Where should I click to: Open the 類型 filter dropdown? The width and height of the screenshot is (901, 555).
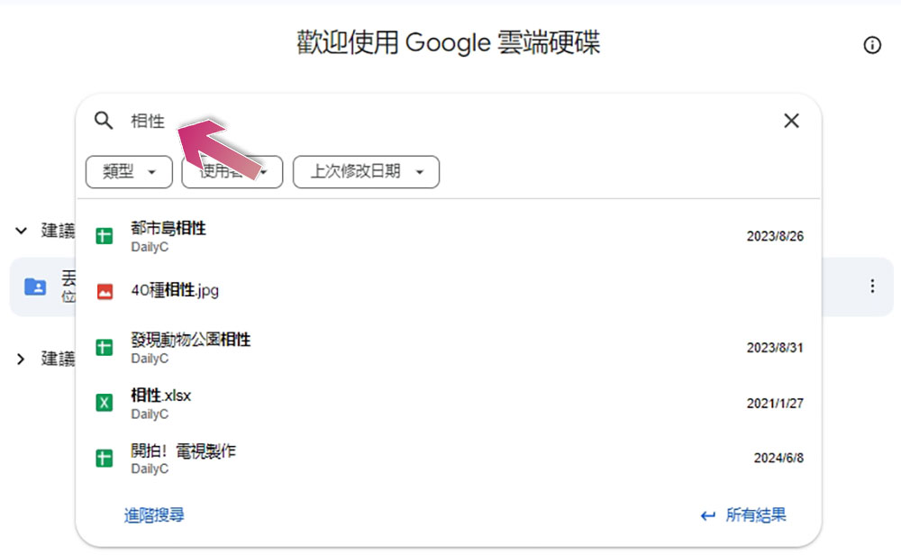[x=129, y=172]
